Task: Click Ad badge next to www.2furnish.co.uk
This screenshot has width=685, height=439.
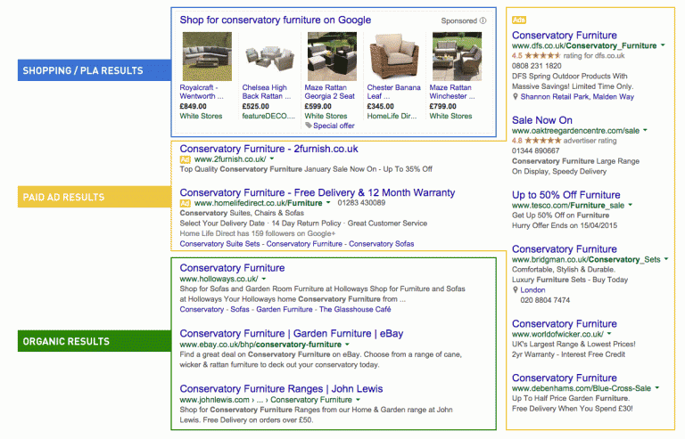Action: click(186, 159)
